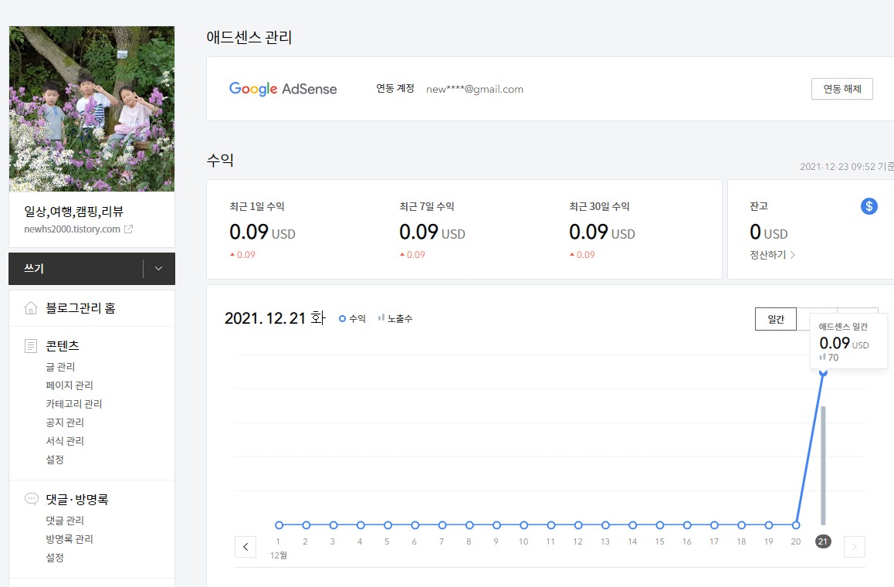Select day 10 on the chart axis
Image resolution: width=894 pixels, height=587 pixels.
[x=523, y=541]
